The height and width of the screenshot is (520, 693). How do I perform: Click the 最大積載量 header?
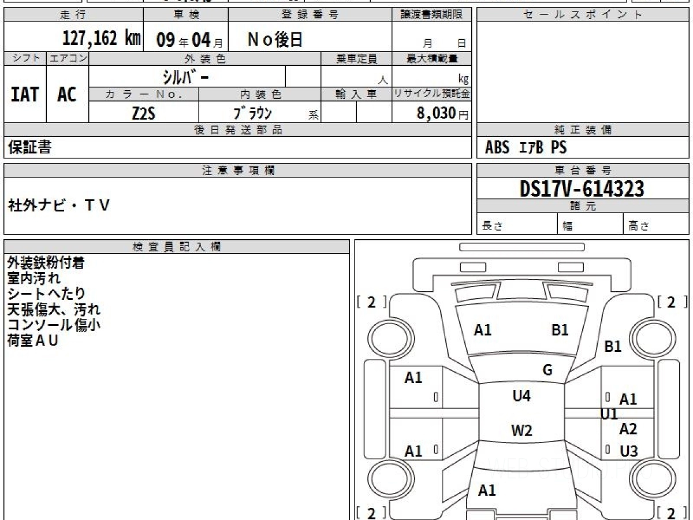(x=432, y=58)
